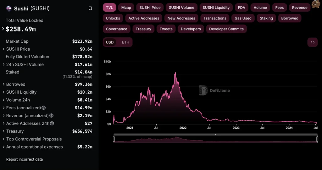This screenshot has width=322, height=170.
Task: Enable the SUSHI Volume chart metric
Action: pos(181,8)
